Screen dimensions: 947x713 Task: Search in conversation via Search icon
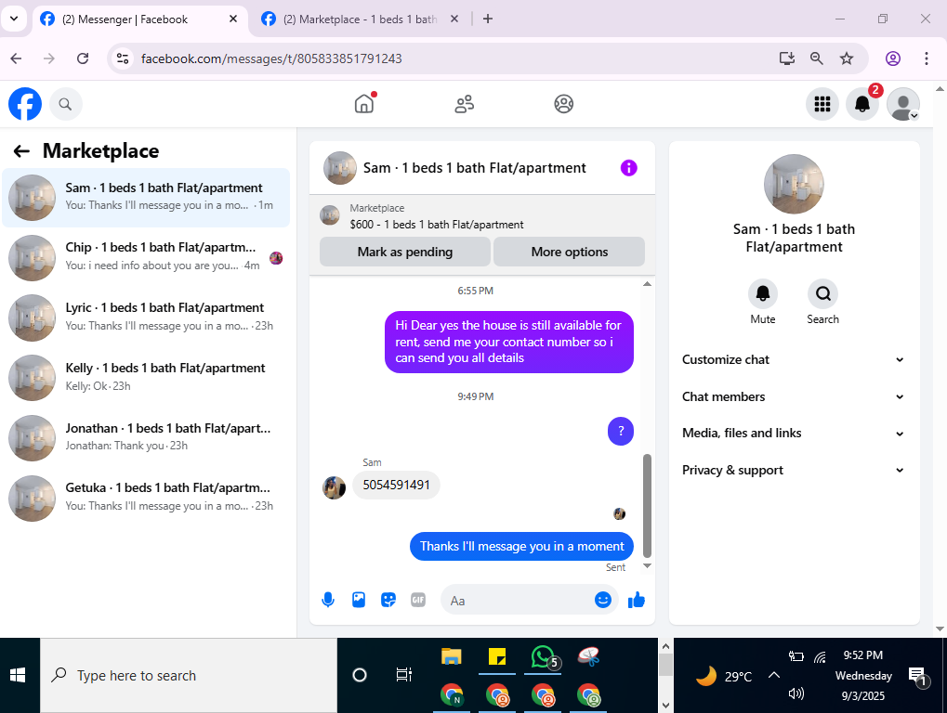822,293
